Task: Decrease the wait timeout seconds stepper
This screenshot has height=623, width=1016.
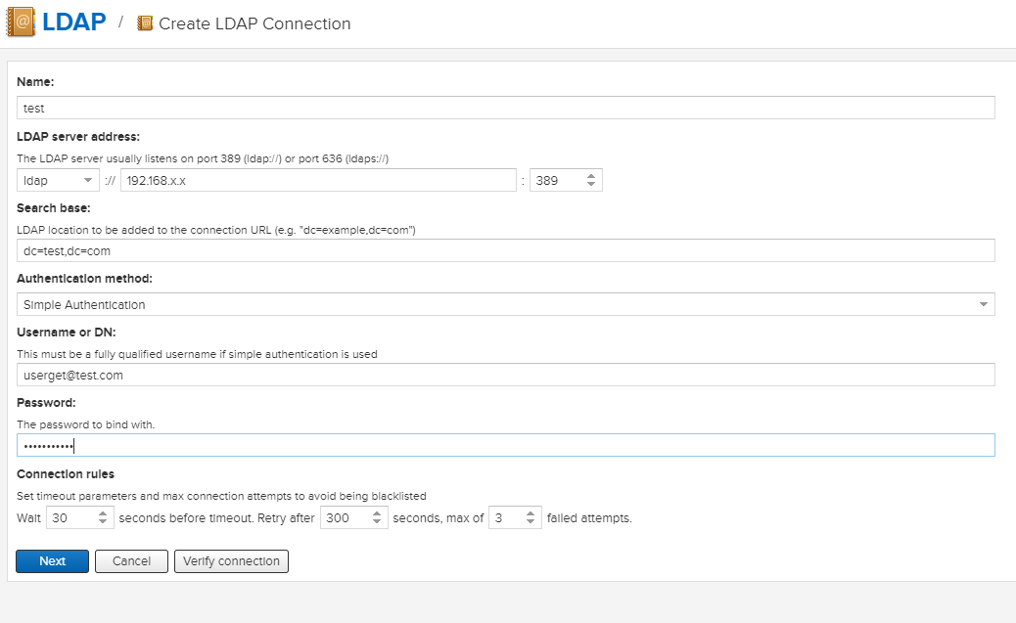Action: point(103,522)
